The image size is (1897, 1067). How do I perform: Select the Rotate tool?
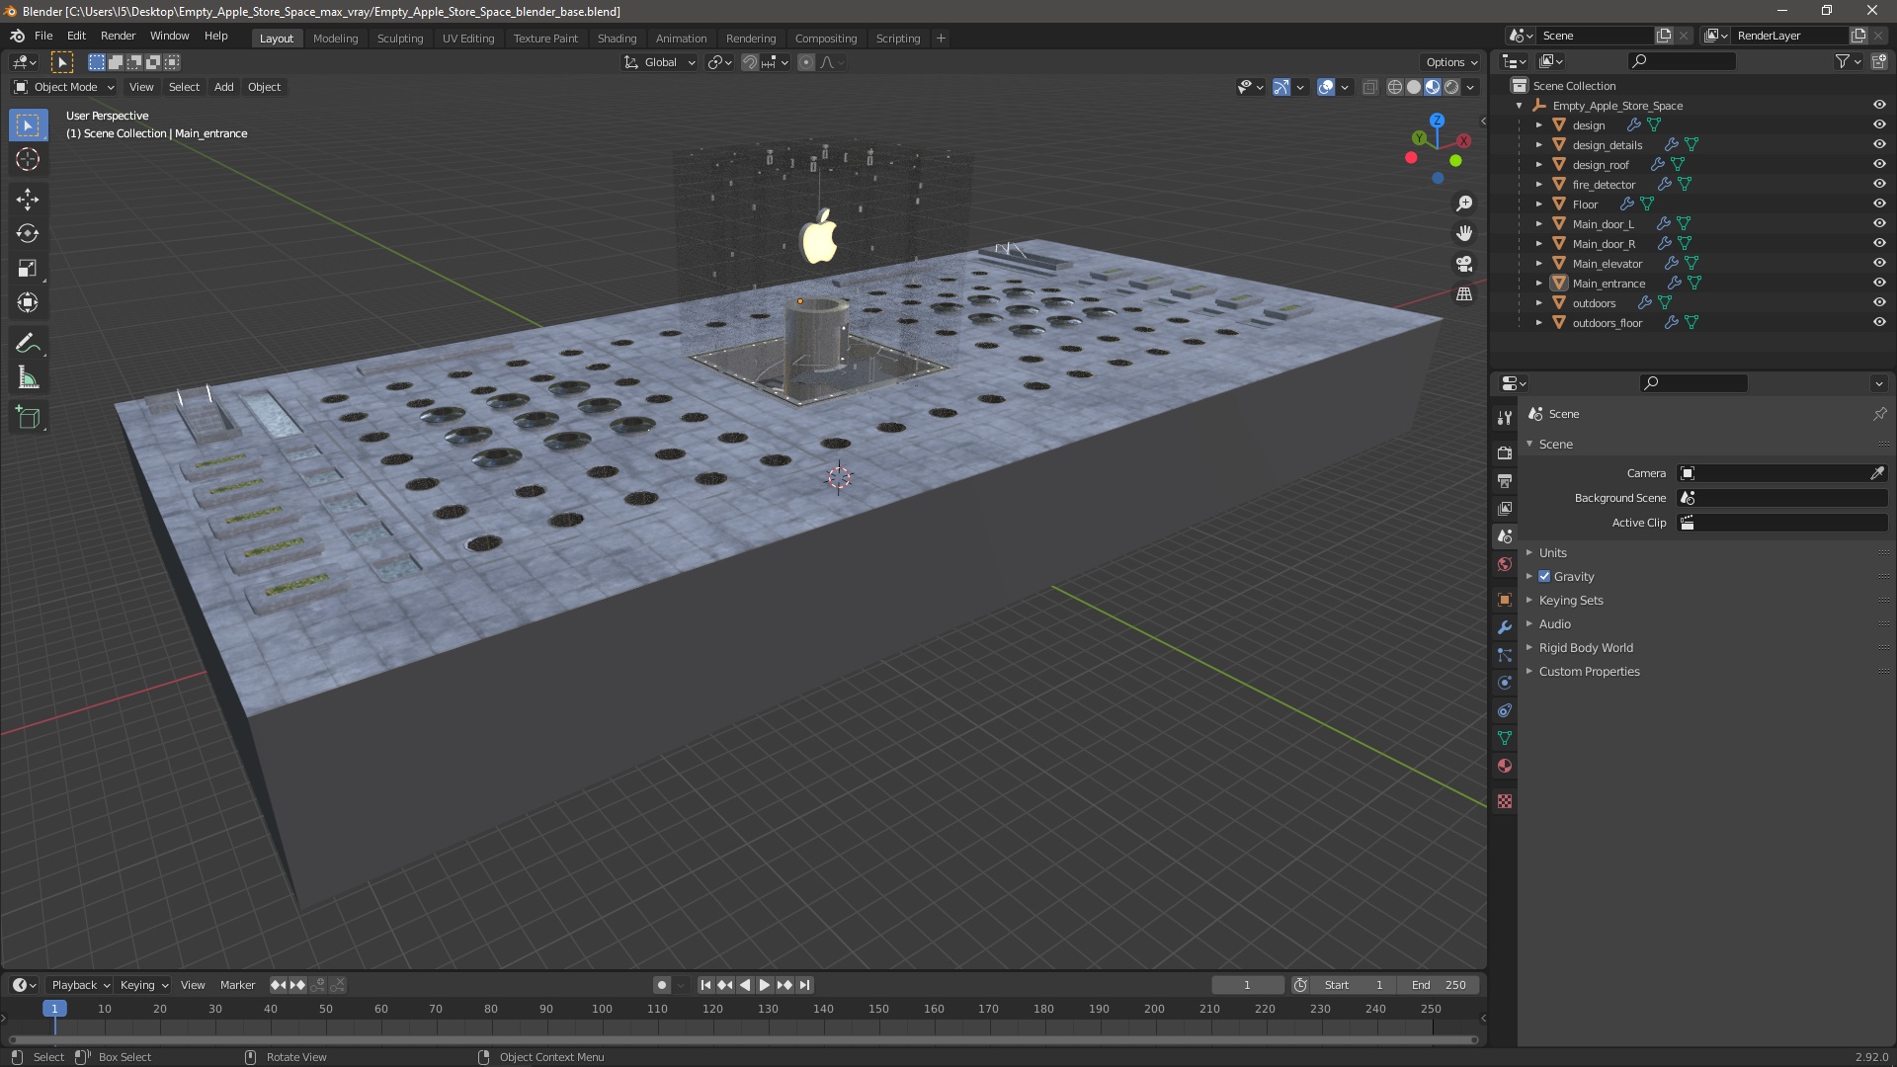28,234
